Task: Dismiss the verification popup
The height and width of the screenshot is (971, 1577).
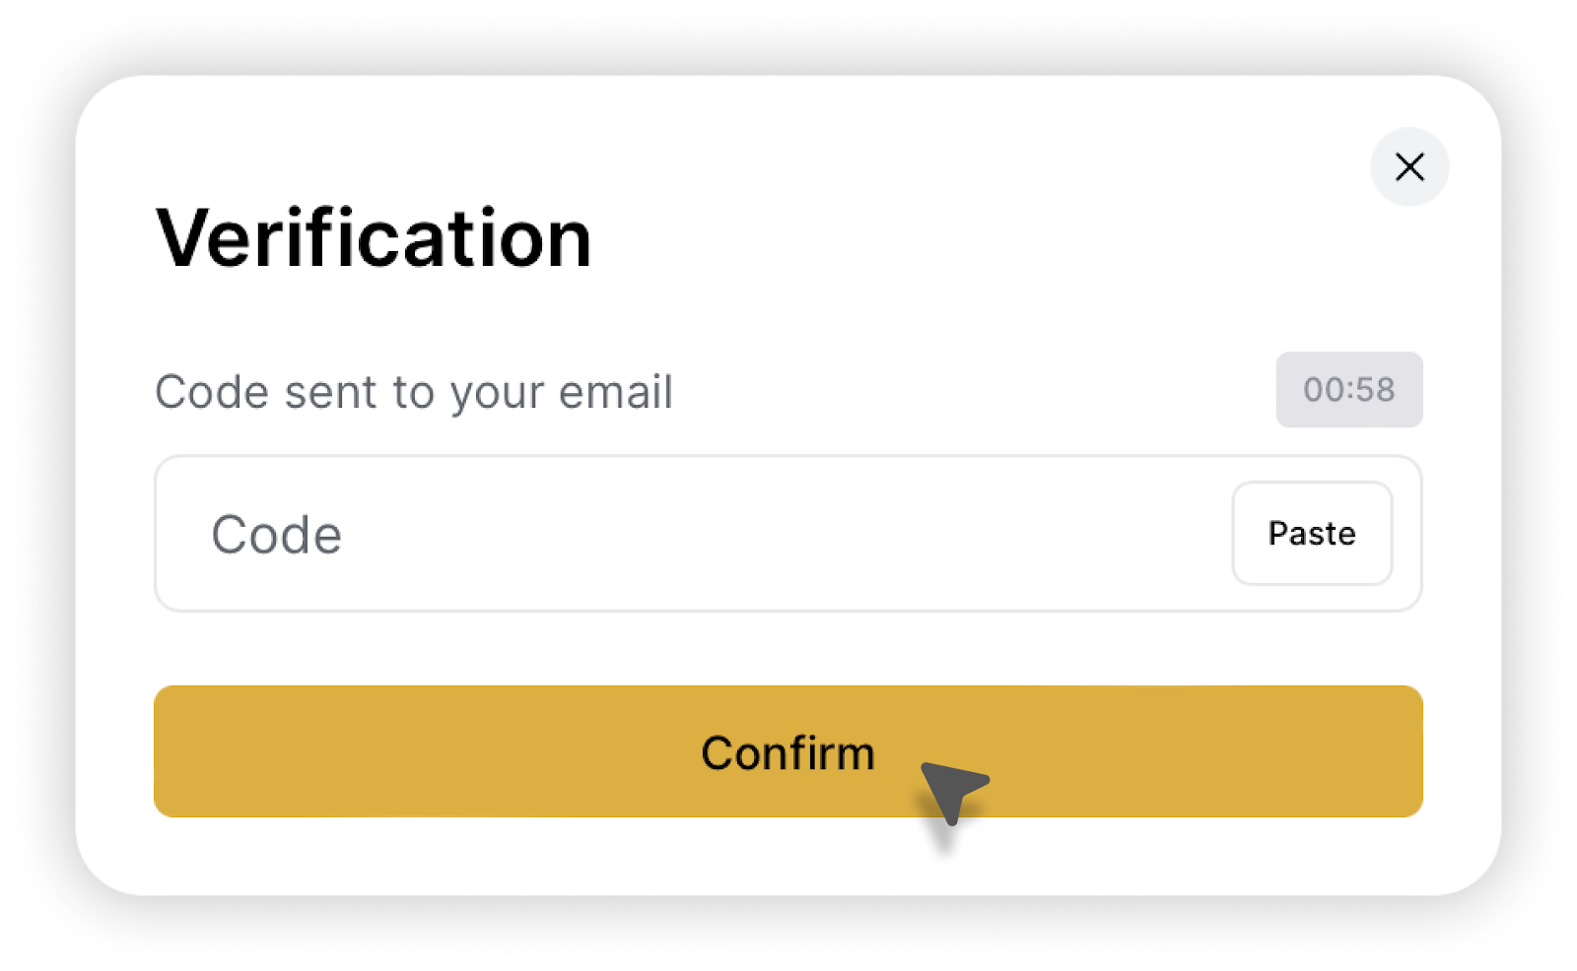Action: pos(1409,167)
